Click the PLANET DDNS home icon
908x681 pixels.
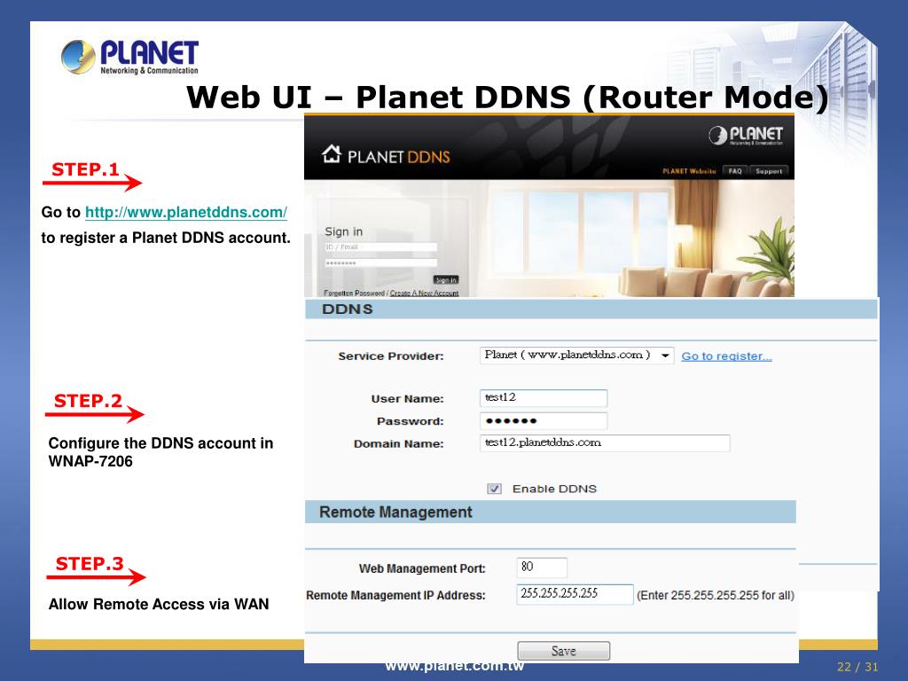[x=332, y=154]
